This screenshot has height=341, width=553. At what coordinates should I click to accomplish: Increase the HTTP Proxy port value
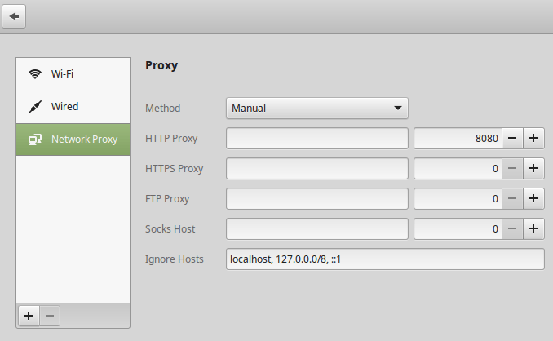point(533,138)
